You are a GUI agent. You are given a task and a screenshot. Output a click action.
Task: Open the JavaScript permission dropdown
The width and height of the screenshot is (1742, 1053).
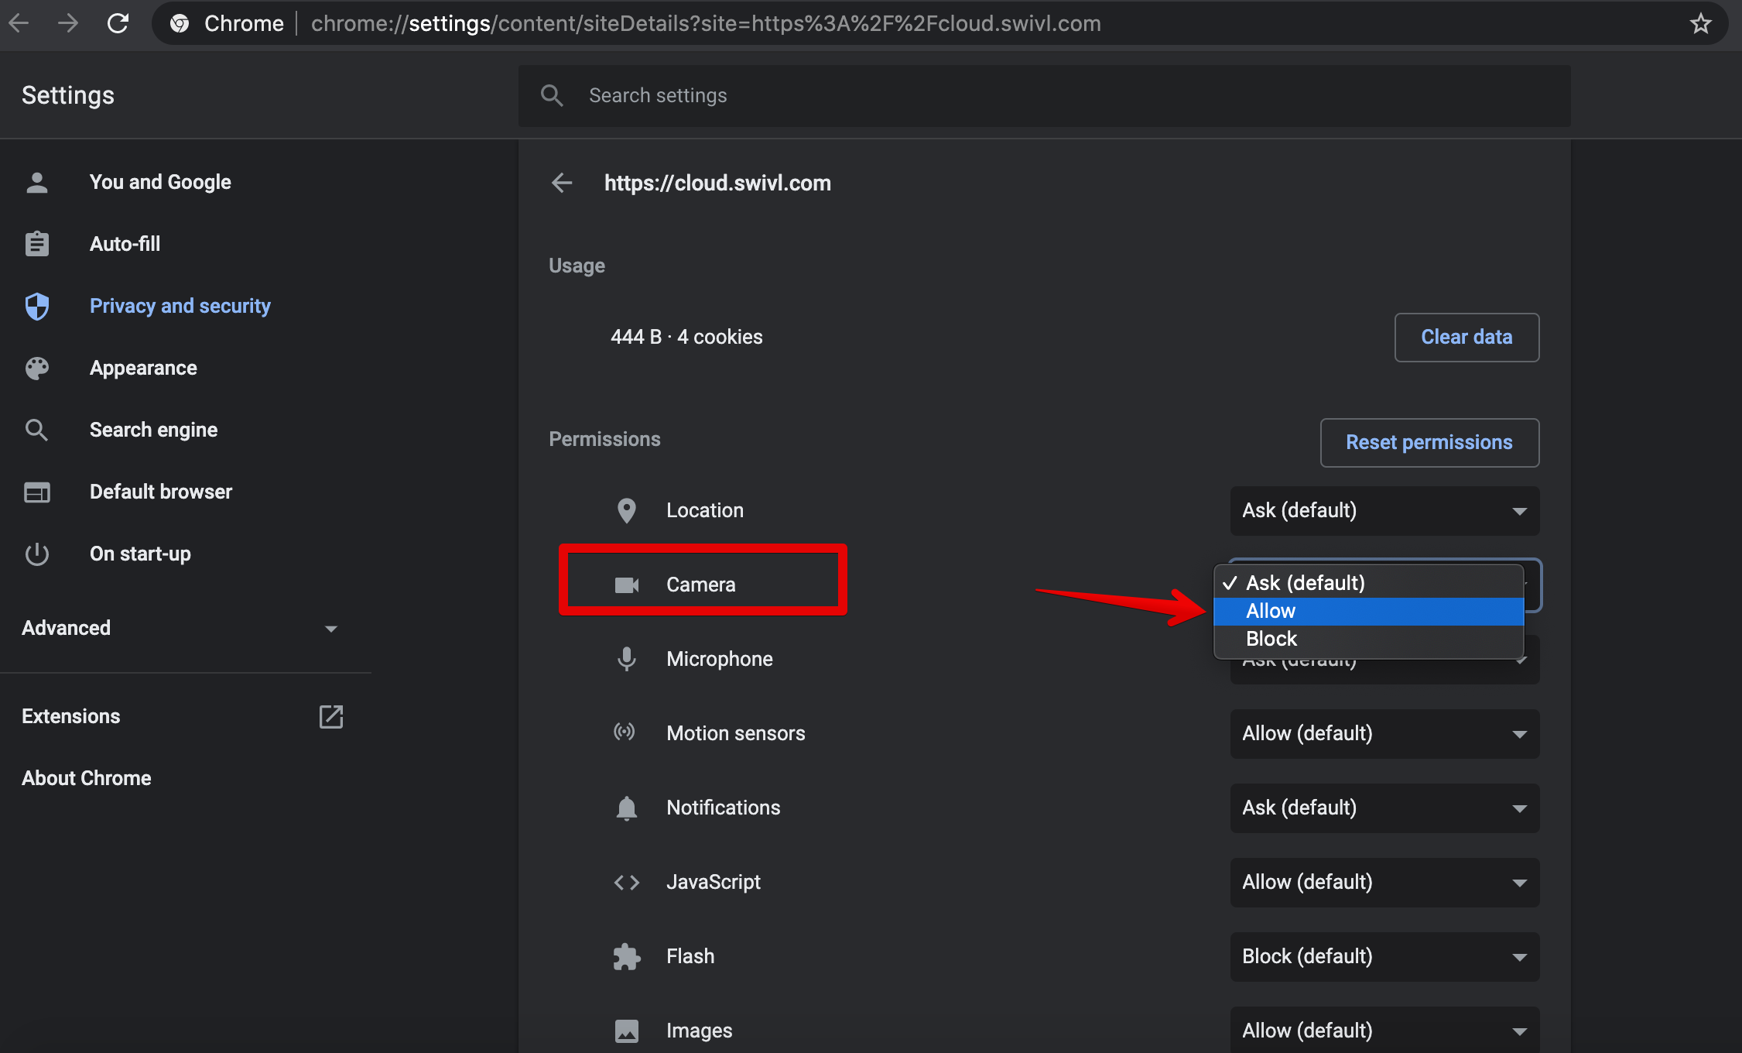(1384, 882)
